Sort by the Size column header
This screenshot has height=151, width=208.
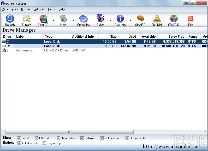click(x=108, y=37)
